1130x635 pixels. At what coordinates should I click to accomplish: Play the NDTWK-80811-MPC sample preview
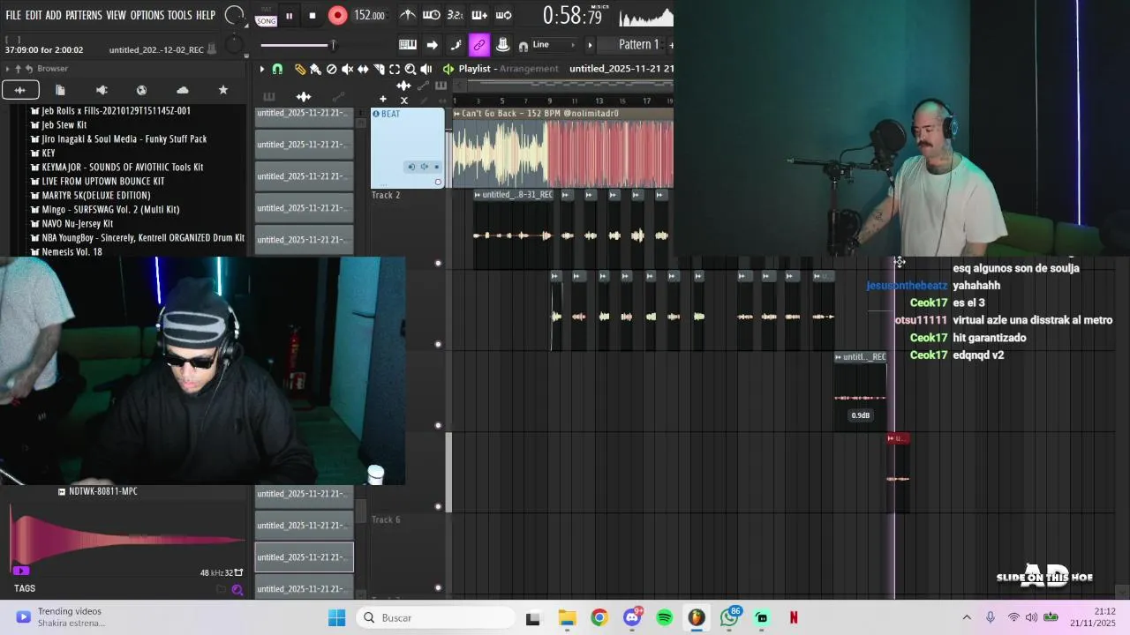pyautogui.click(x=21, y=571)
